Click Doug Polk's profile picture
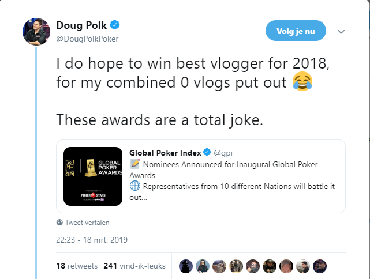The height and width of the screenshot is (279, 370). click(36, 31)
